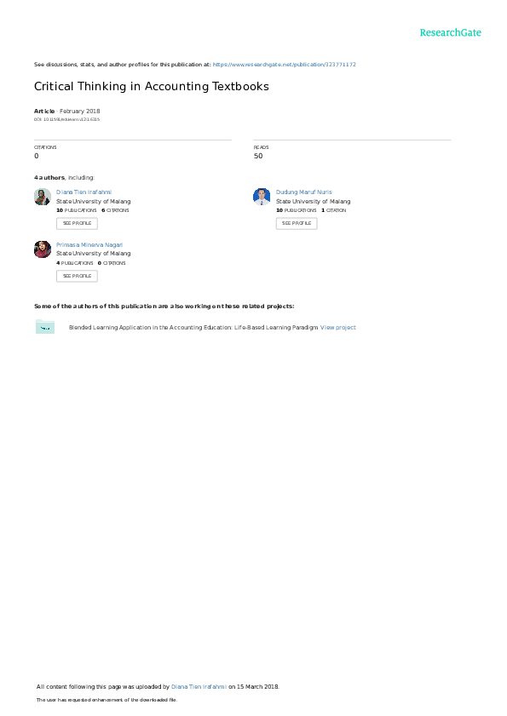This screenshot has height=716, width=507.
Task: Follow the View project link
Action: [337, 328]
